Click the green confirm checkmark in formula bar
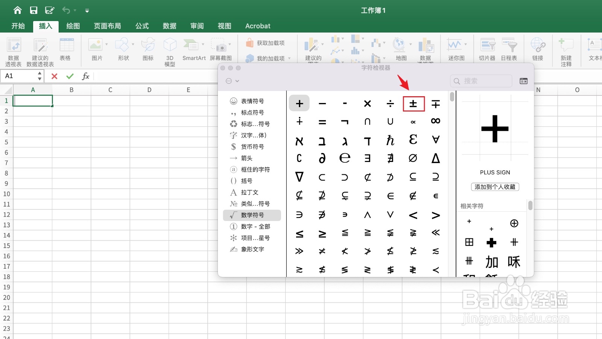 tap(70, 76)
